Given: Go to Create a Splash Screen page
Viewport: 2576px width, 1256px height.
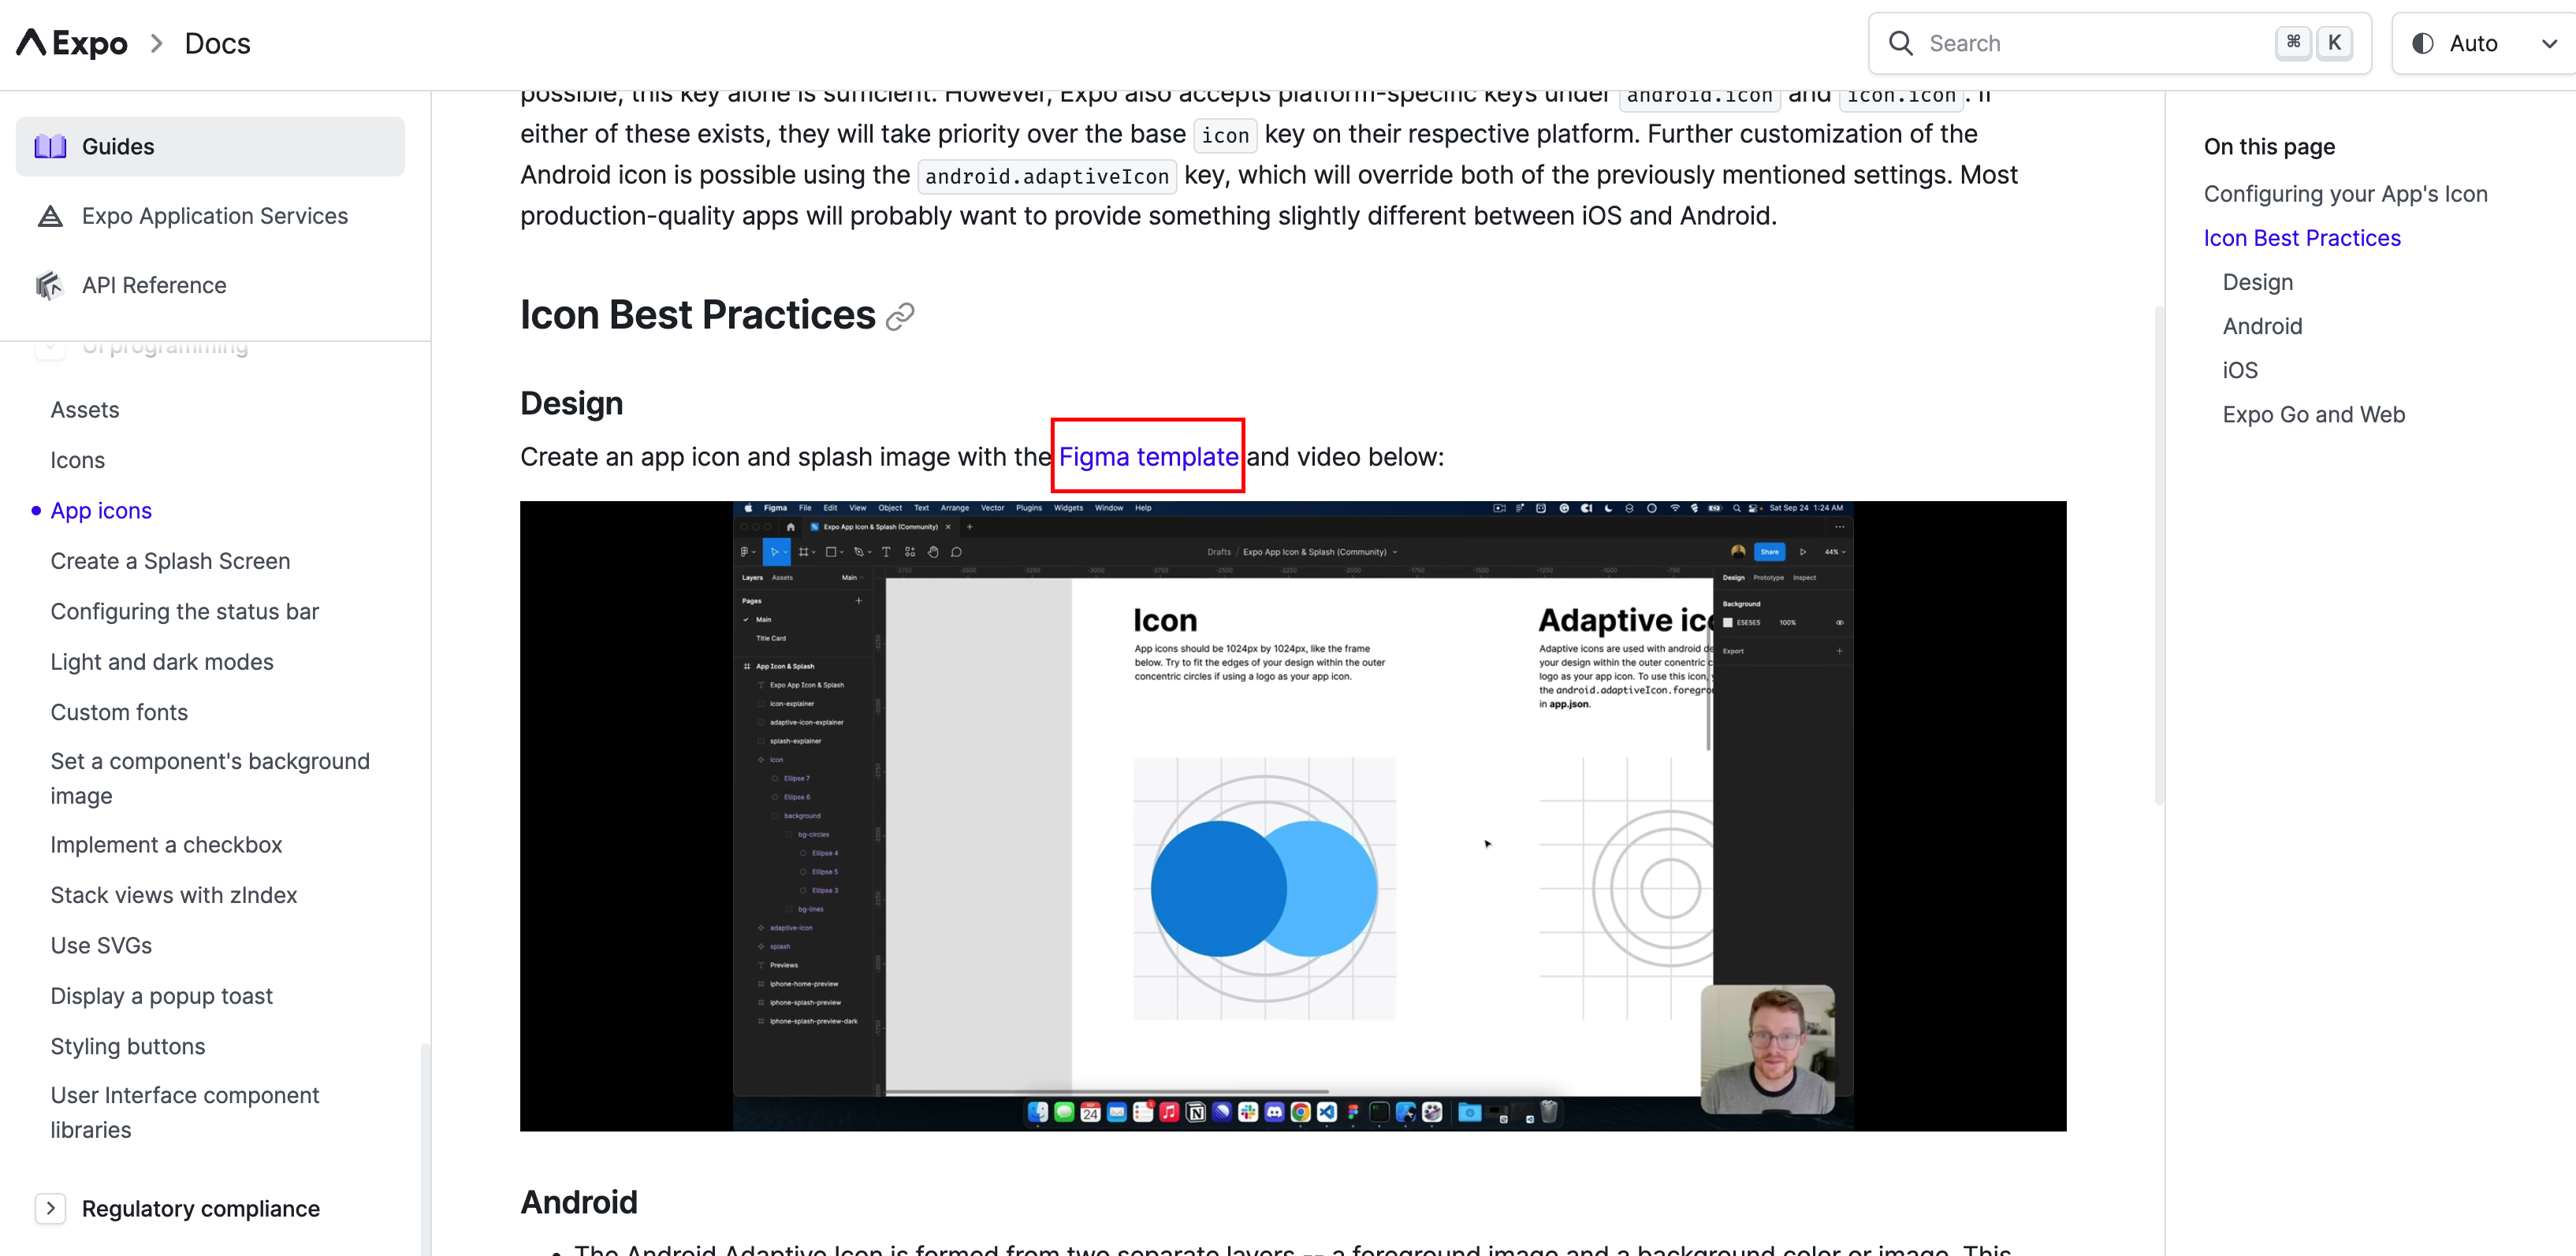Looking at the screenshot, I should click(x=170, y=561).
